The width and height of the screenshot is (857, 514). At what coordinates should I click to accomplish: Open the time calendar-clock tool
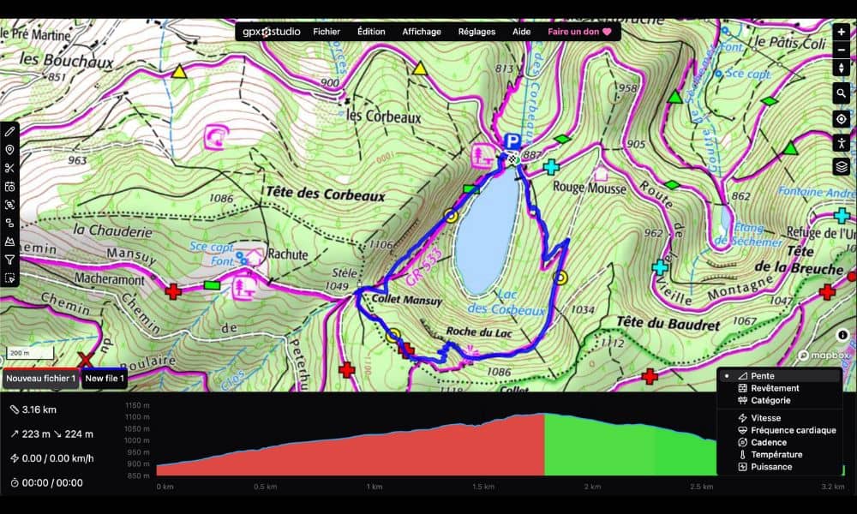9,187
